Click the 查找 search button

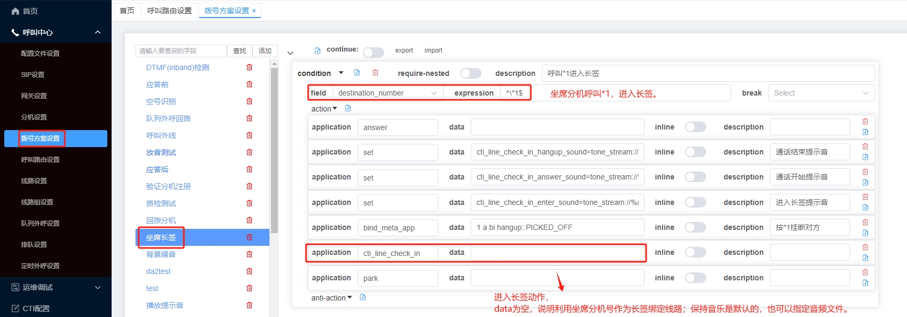point(240,51)
